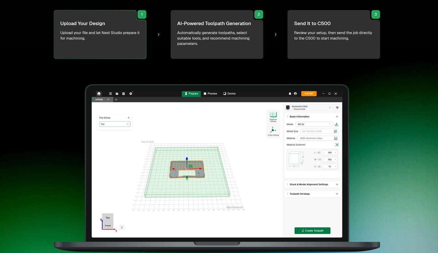This screenshot has width=438, height=253.
Task: Expand the Toolpath Strategy section
Action: (x=312, y=194)
